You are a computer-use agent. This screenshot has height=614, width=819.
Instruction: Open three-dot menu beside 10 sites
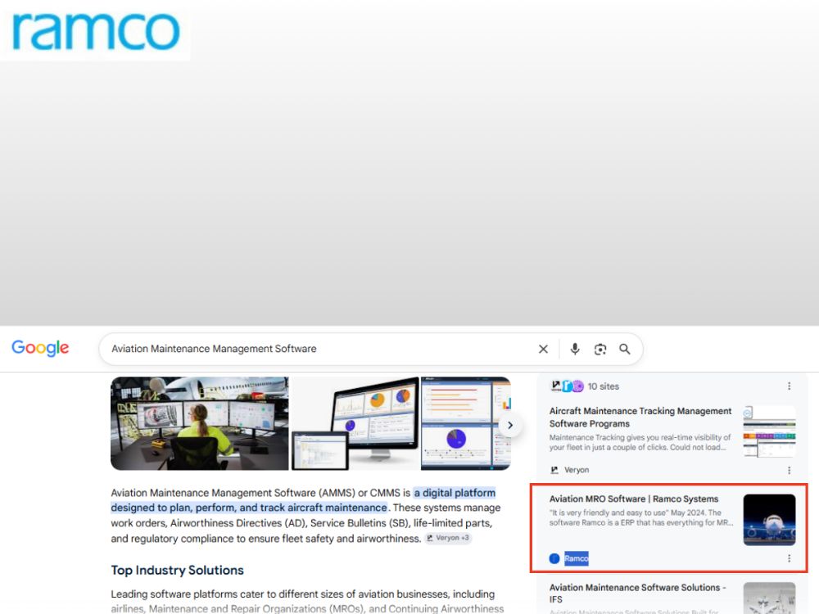(789, 386)
